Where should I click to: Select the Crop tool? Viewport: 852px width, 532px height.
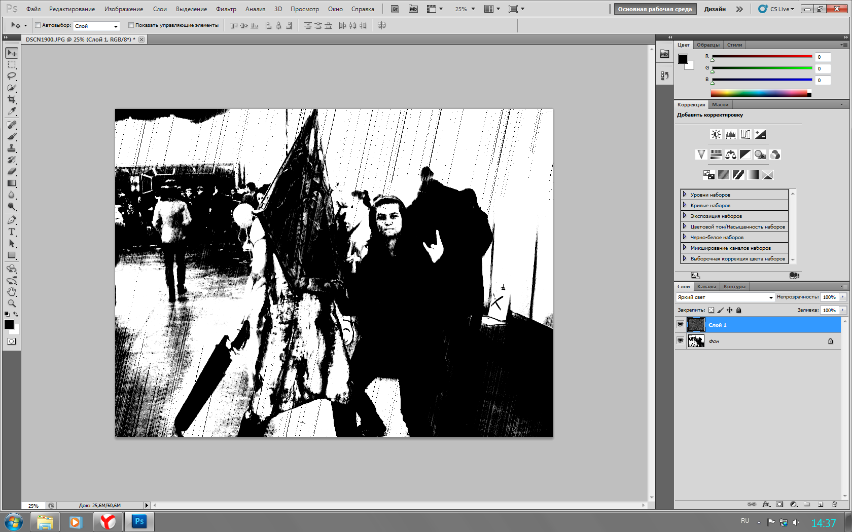(12, 99)
